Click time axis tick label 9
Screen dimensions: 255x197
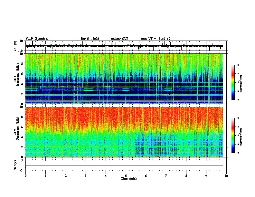[206, 176]
